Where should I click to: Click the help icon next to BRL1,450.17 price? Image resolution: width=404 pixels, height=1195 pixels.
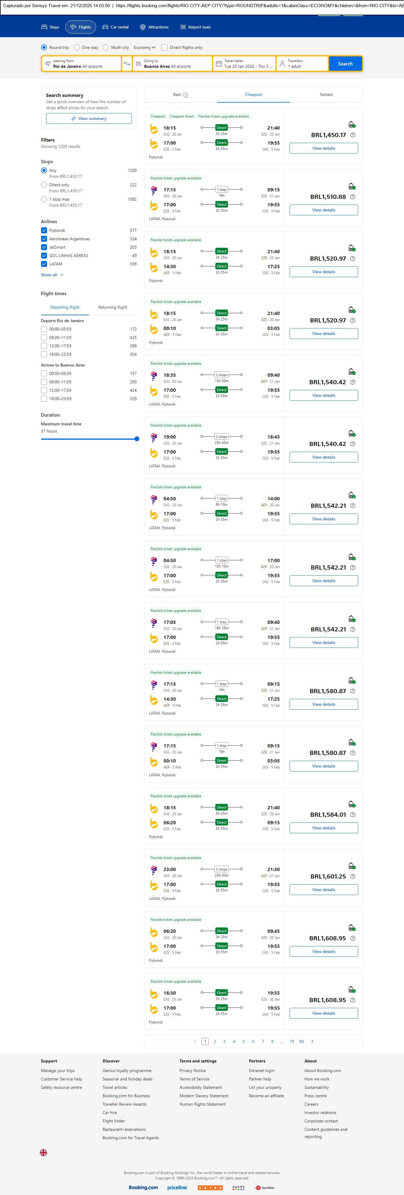coord(353,135)
